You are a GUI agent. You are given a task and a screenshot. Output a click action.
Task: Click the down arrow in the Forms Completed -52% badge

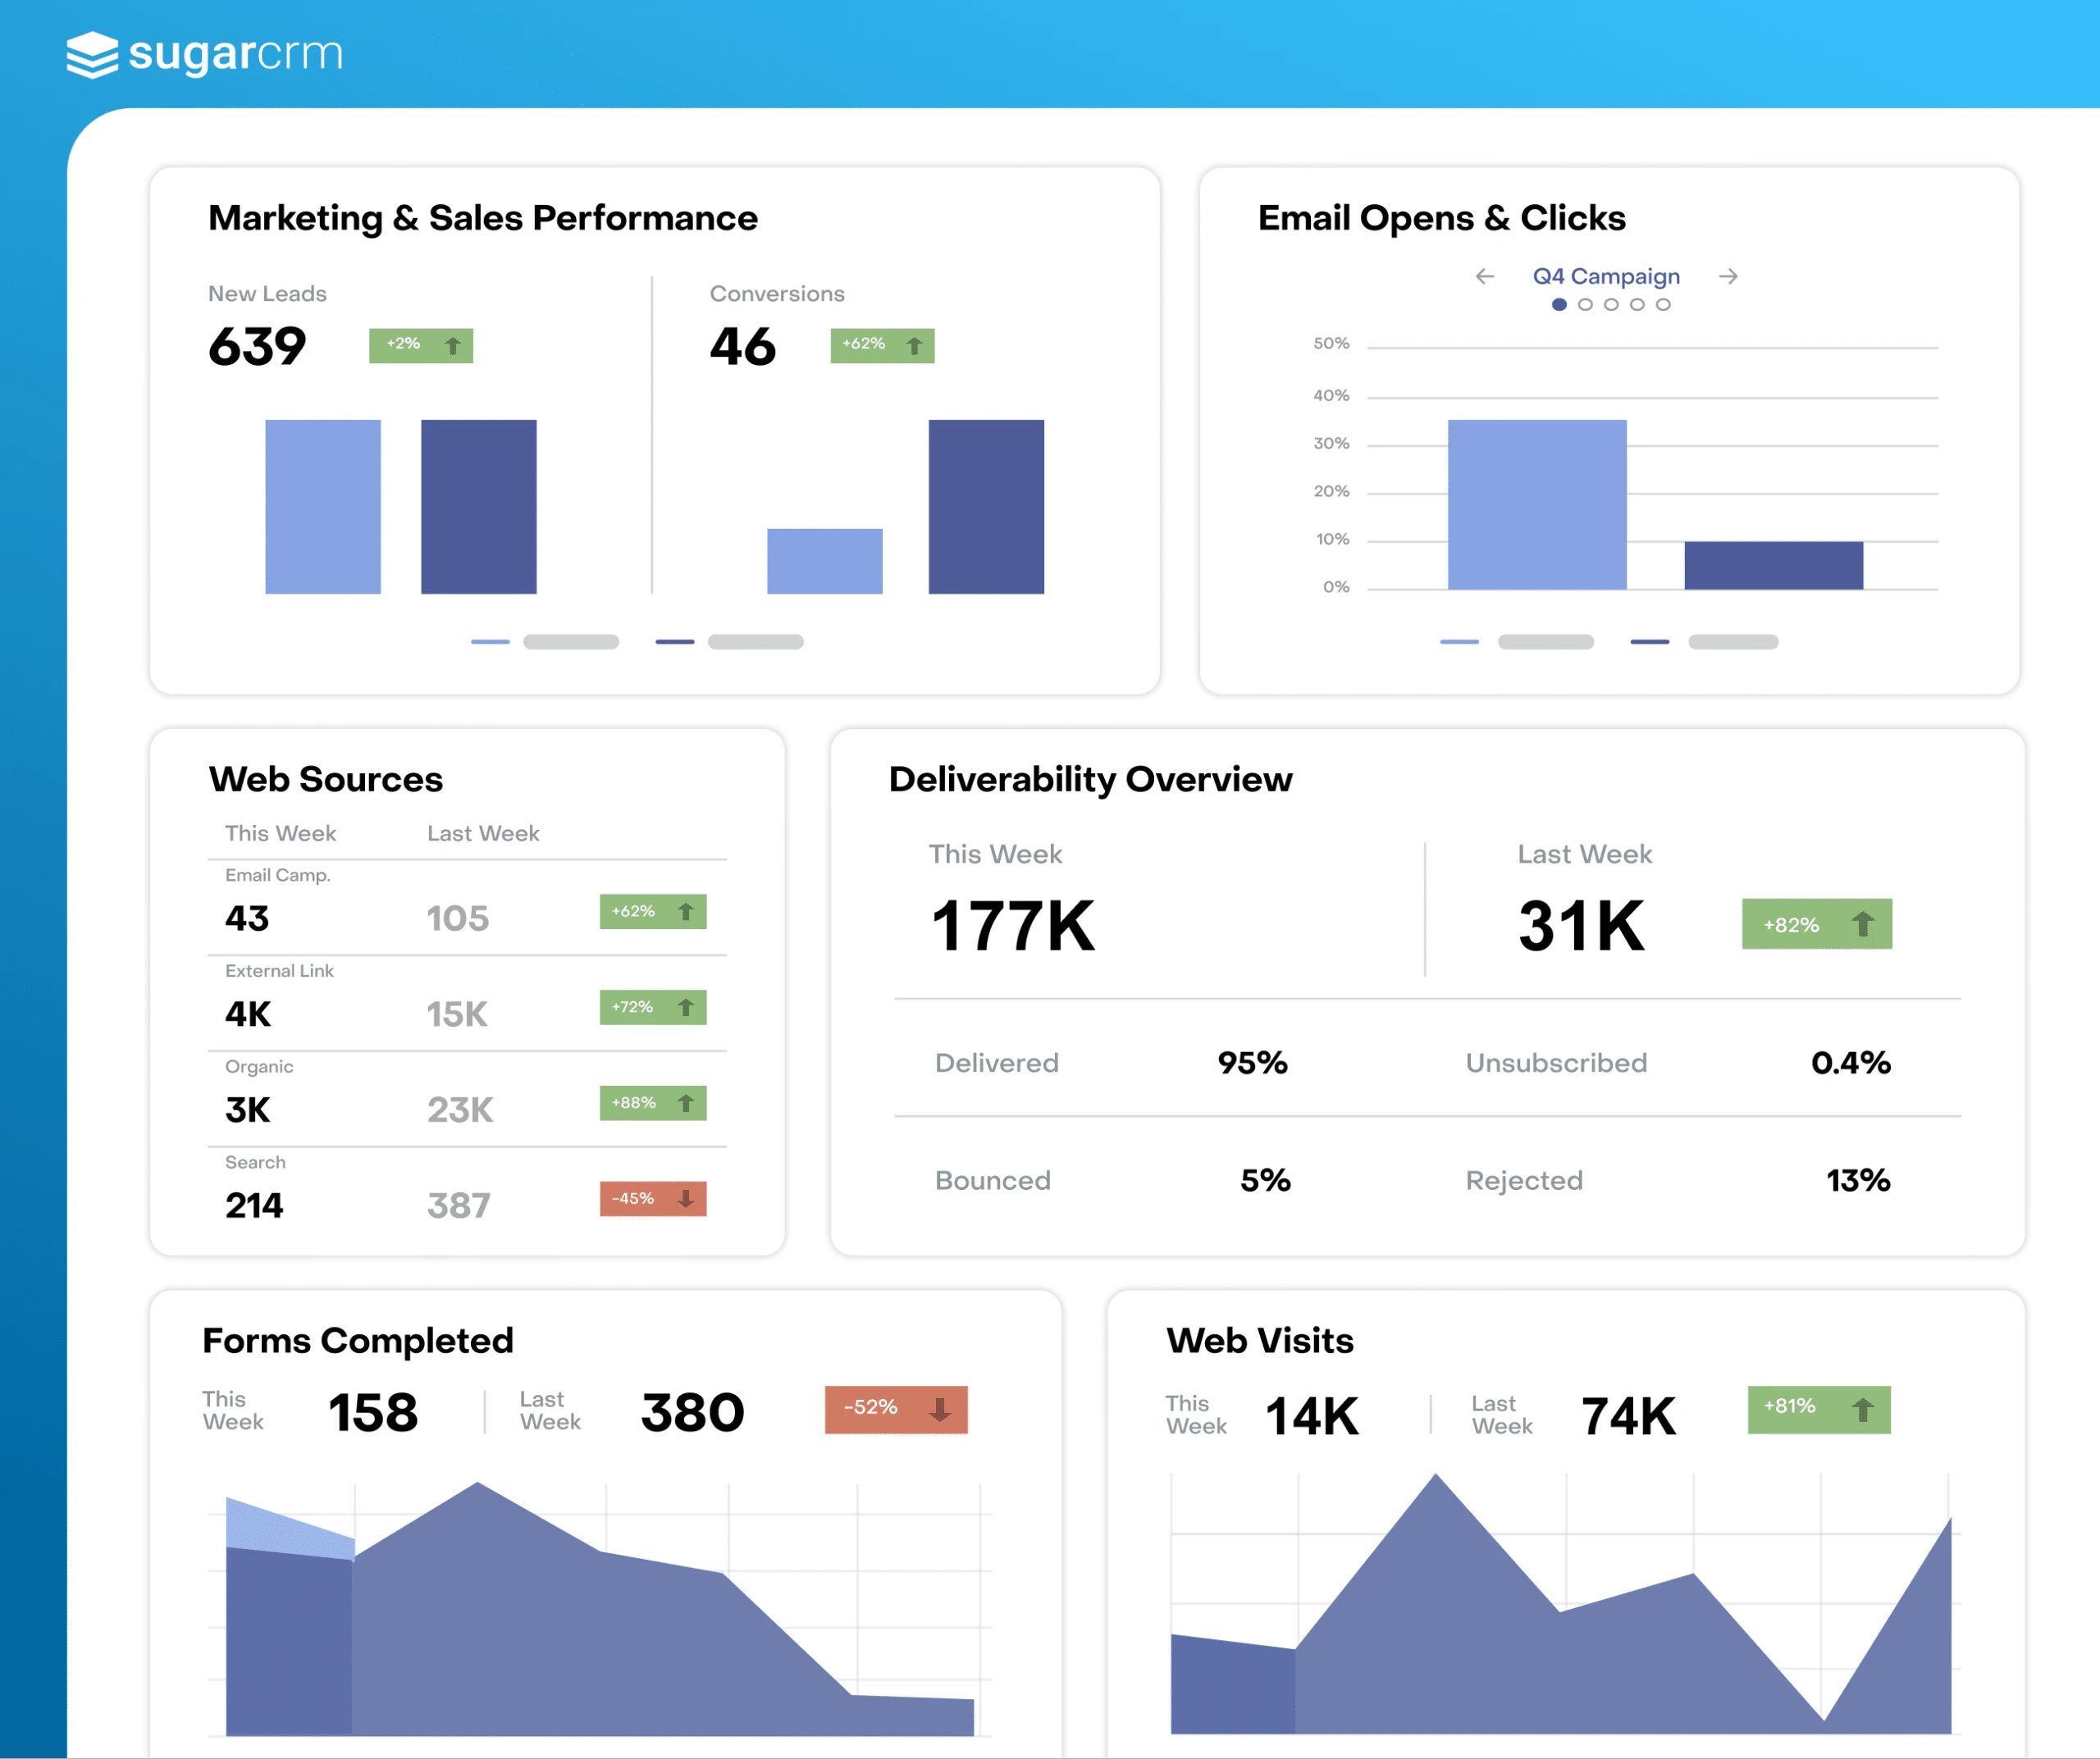pos(940,1410)
